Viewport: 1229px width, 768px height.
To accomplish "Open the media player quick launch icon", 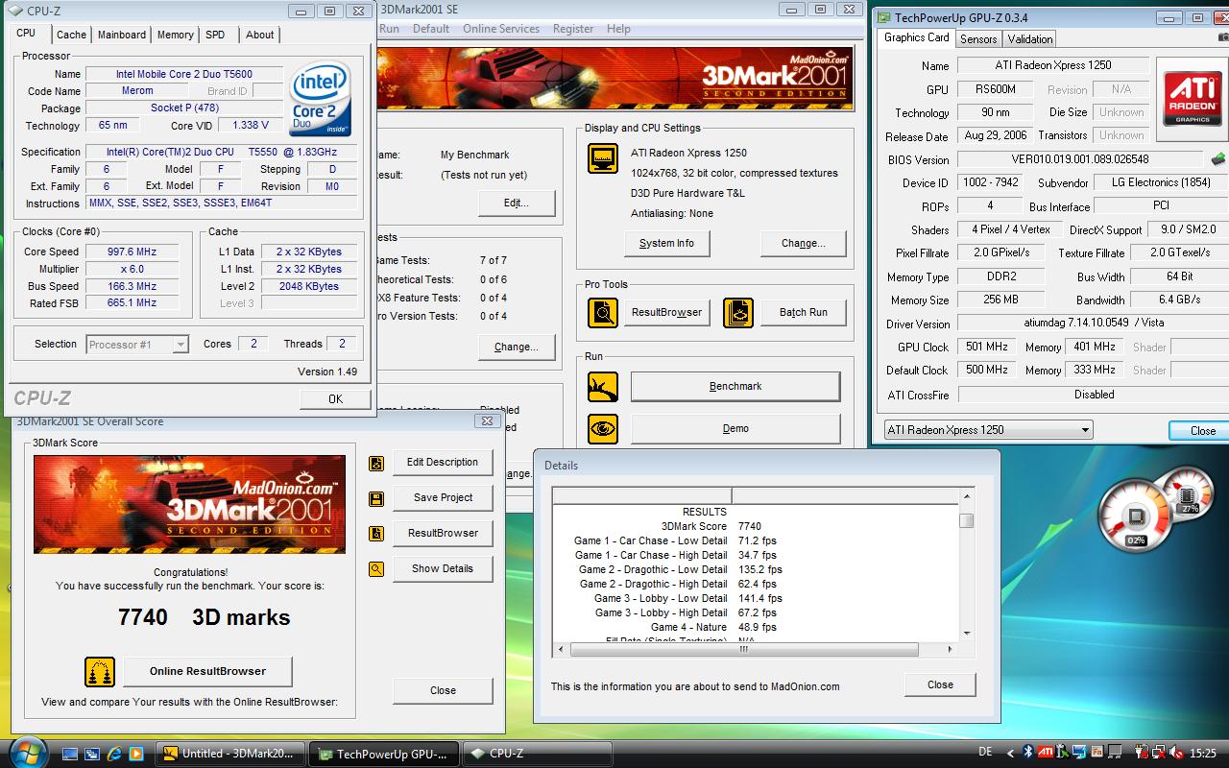I will coord(136,755).
